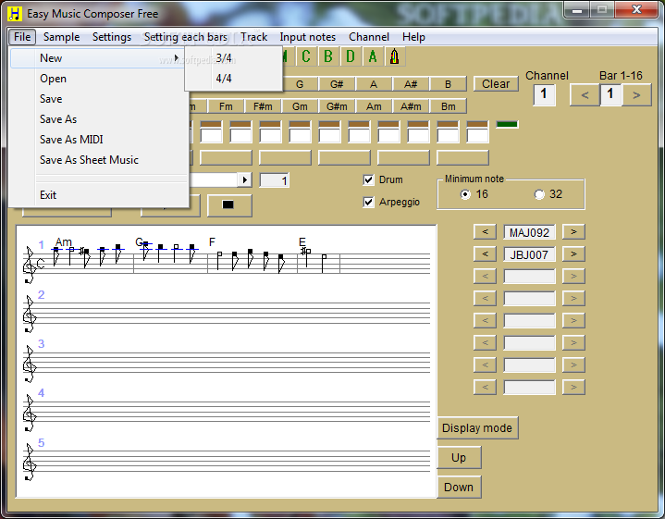Screen dimensions: 665x519
Task: Open the Setting each bars menu
Action: [186, 37]
